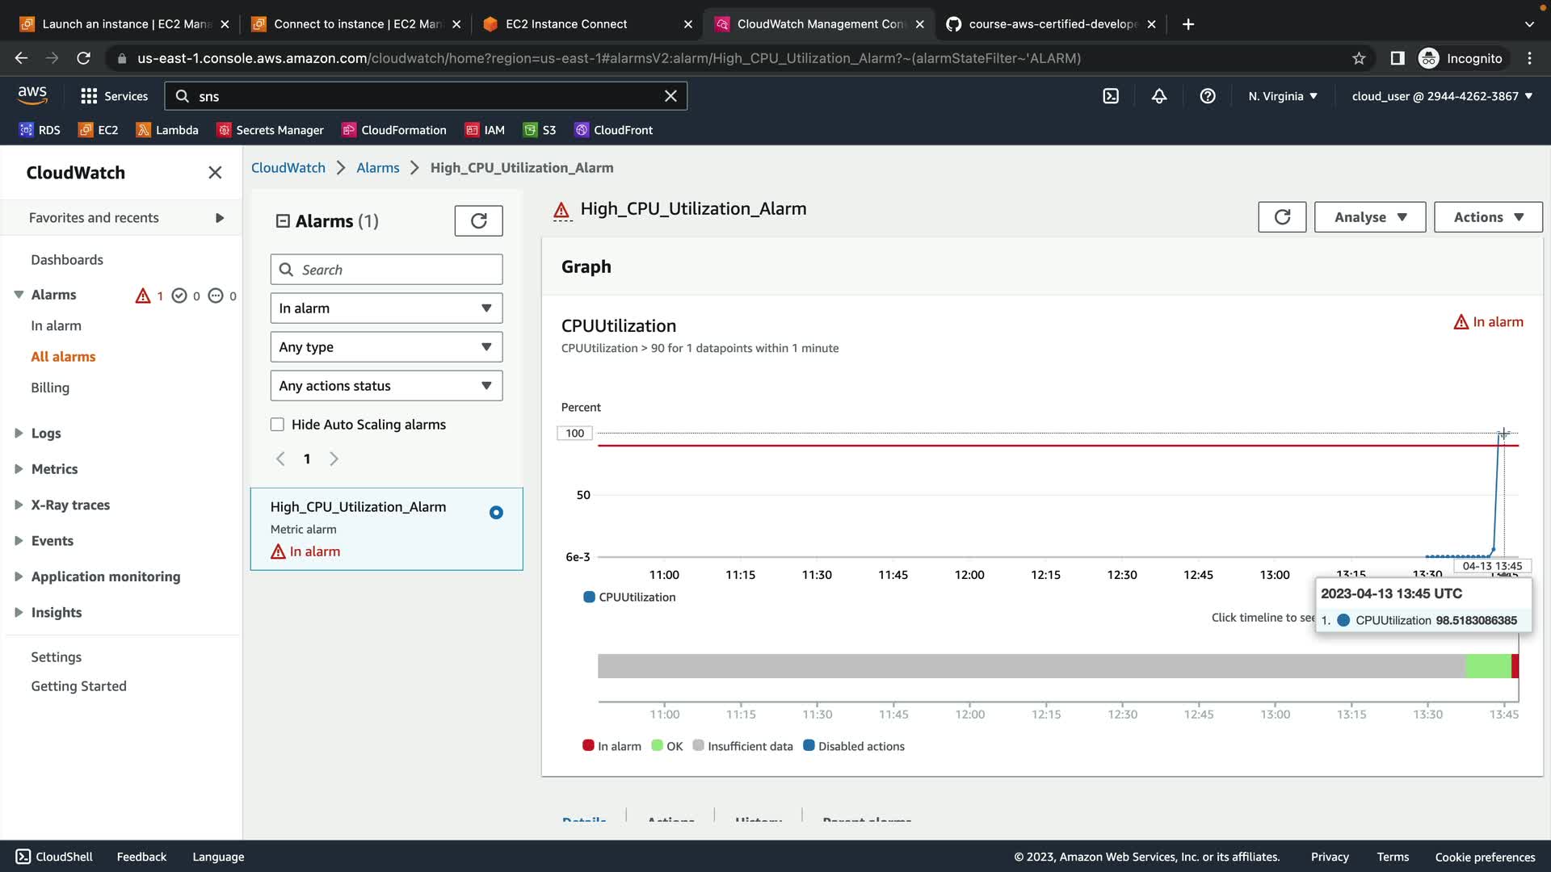This screenshot has width=1551, height=872.
Task: Refresh the High_CPU_Utilization_Alarm graph
Action: pyautogui.click(x=1282, y=216)
